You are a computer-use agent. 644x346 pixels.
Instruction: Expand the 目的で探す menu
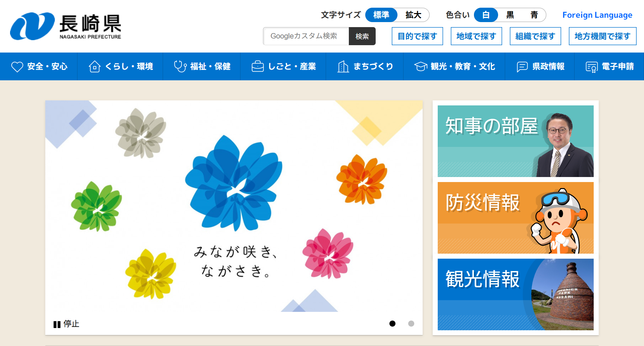[417, 36]
